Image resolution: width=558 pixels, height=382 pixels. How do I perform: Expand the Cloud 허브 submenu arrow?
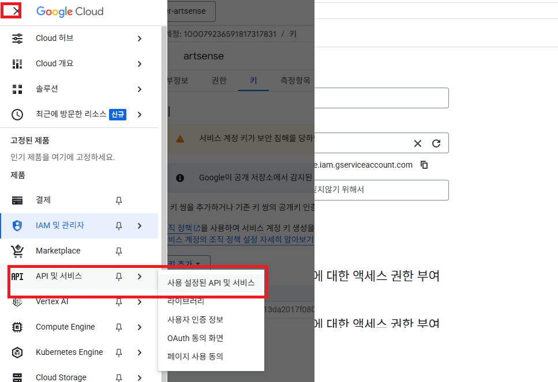point(140,39)
